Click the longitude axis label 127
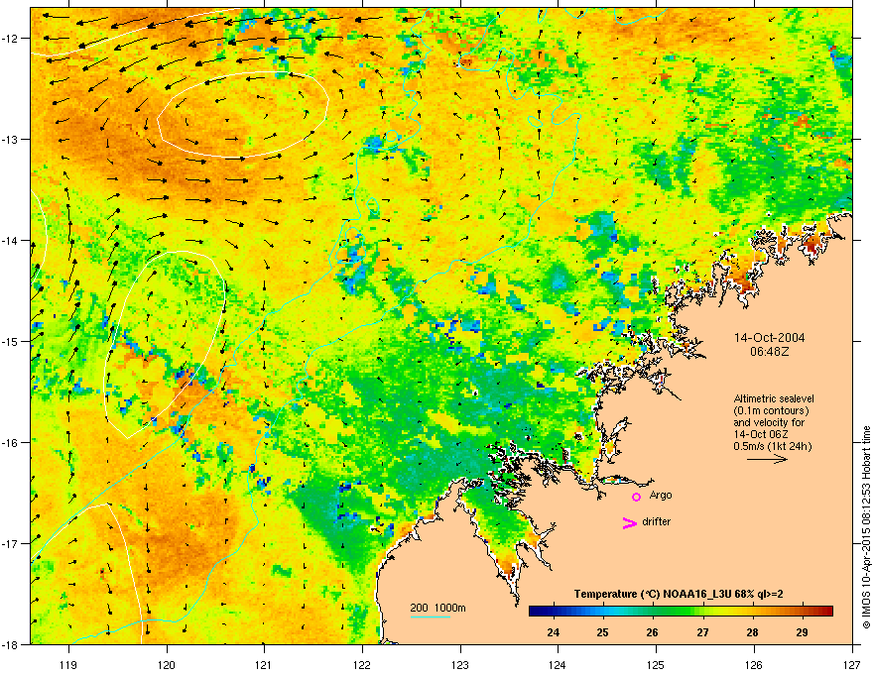The image size is (873, 674). pyautogui.click(x=852, y=664)
